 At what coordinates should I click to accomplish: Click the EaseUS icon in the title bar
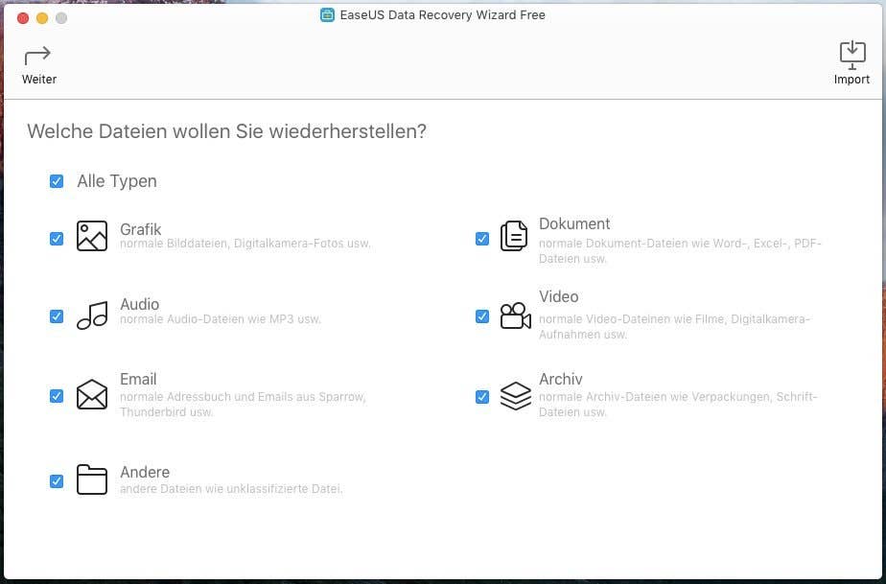[328, 14]
